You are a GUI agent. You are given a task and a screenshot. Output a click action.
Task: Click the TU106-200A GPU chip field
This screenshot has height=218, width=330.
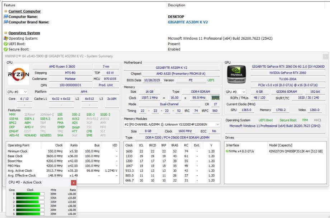[x=288, y=79]
